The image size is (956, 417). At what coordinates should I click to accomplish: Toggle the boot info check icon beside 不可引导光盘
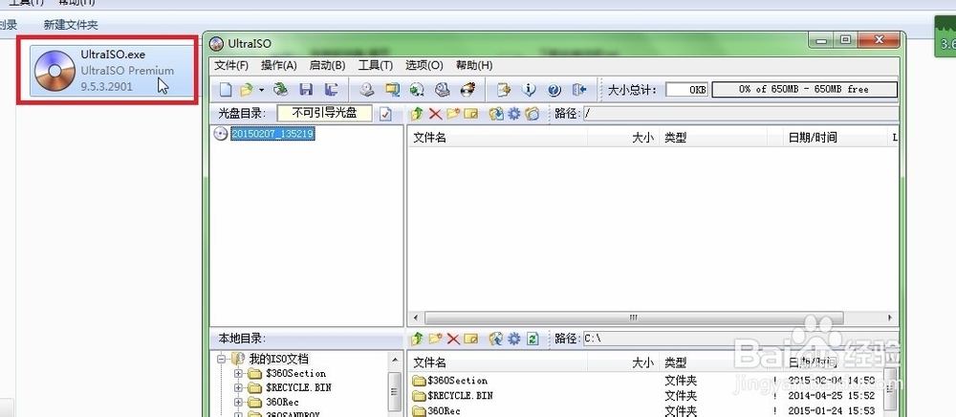click(x=385, y=114)
